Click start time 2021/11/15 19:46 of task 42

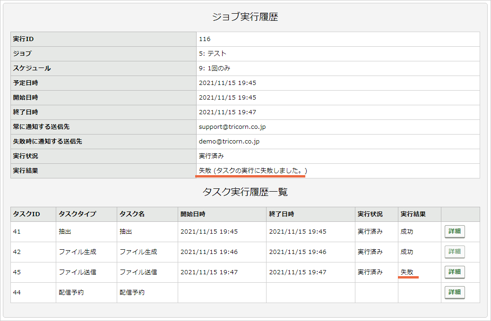pyautogui.click(x=209, y=252)
